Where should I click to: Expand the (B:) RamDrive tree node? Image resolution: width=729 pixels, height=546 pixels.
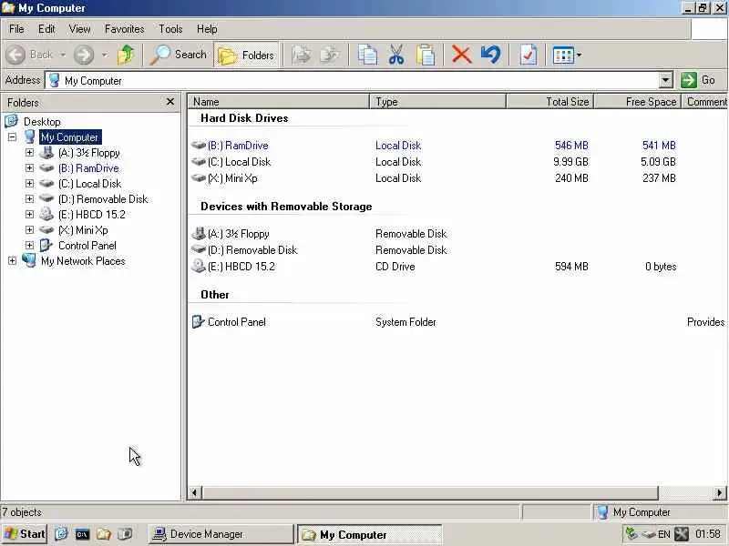point(29,167)
